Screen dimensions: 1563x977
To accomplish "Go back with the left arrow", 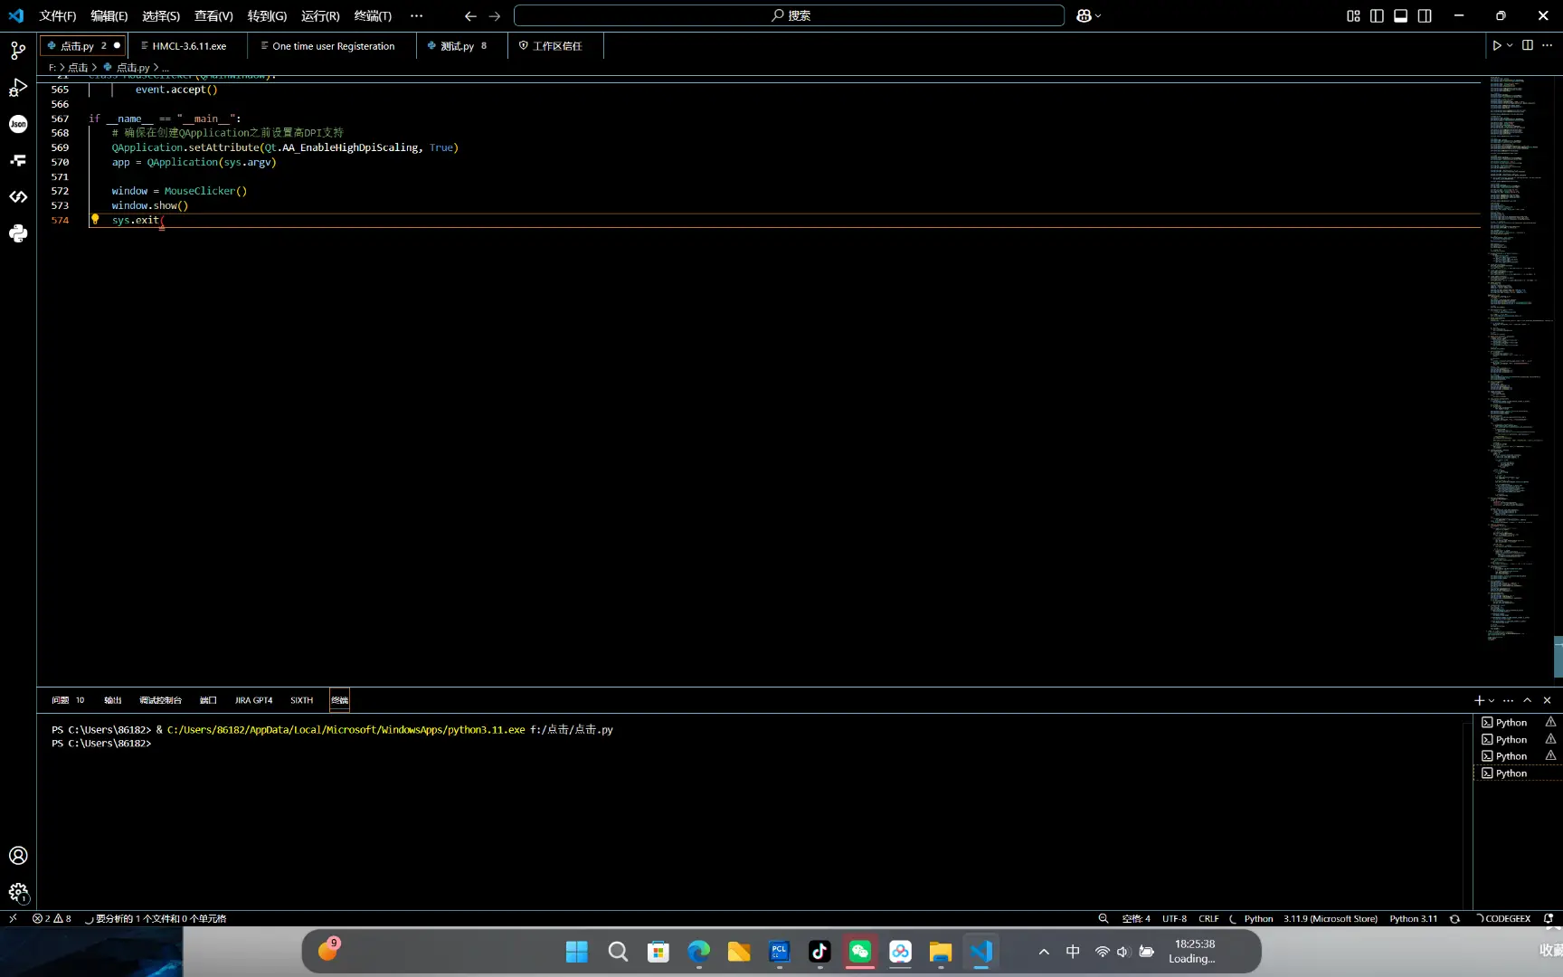I will tap(470, 16).
